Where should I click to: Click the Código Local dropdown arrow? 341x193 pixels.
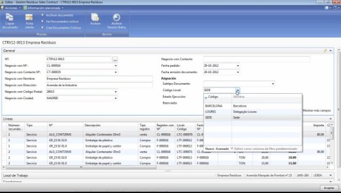pyautogui.click(x=238, y=90)
